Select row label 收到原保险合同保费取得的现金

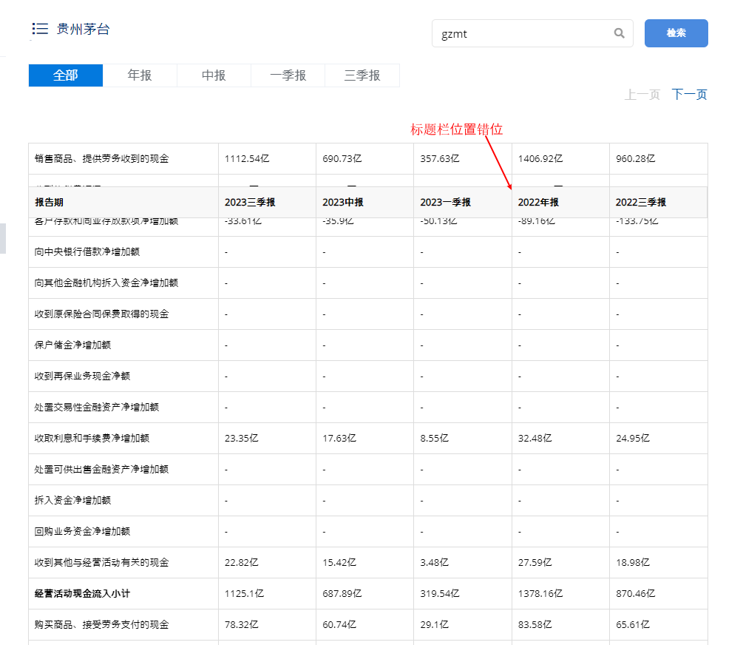coord(101,314)
